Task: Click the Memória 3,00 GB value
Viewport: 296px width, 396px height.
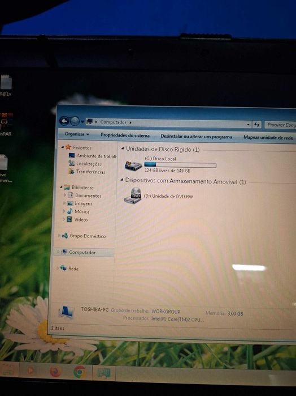Action: tap(236, 314)
